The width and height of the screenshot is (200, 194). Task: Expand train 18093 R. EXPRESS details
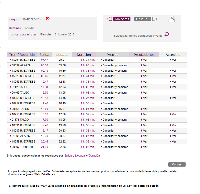pos(22,71)
